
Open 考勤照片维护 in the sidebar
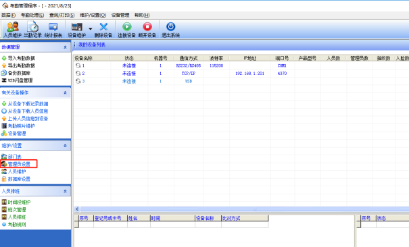(21, 126)
